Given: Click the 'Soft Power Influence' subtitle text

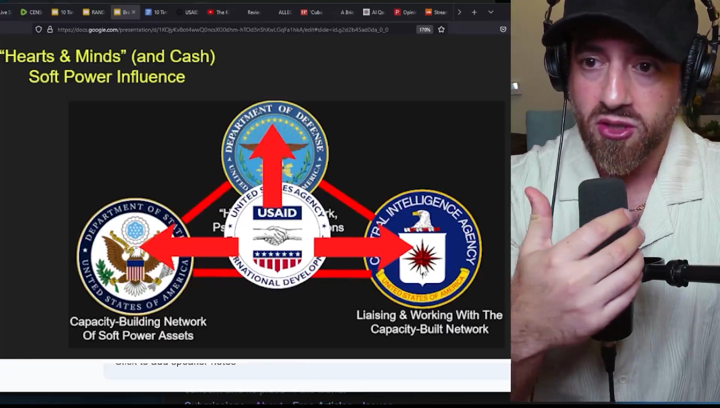Looking at the screenshot, I should [x=107, y=77].
